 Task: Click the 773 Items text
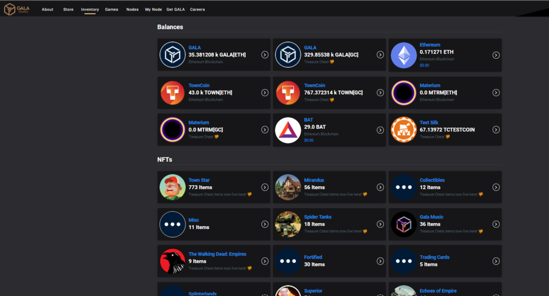point(200,187)
